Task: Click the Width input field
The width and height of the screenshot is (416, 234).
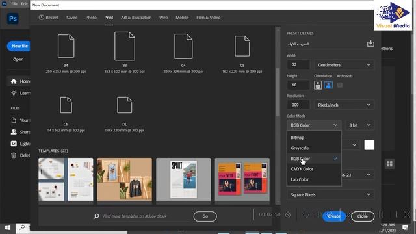Action: tap(298, 65)
